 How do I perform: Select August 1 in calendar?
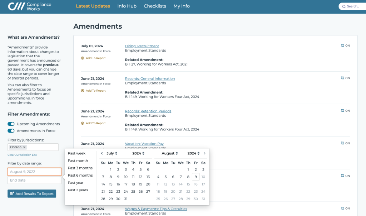click(188, 169)
